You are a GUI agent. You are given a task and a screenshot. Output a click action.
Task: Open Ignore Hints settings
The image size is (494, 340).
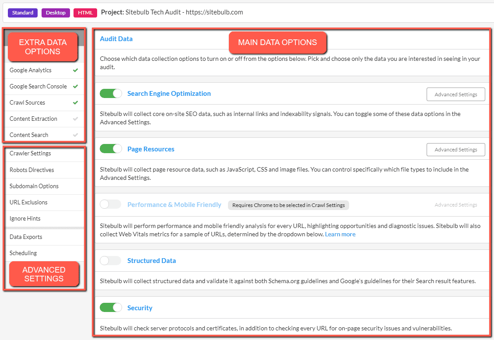pos(45,218)
